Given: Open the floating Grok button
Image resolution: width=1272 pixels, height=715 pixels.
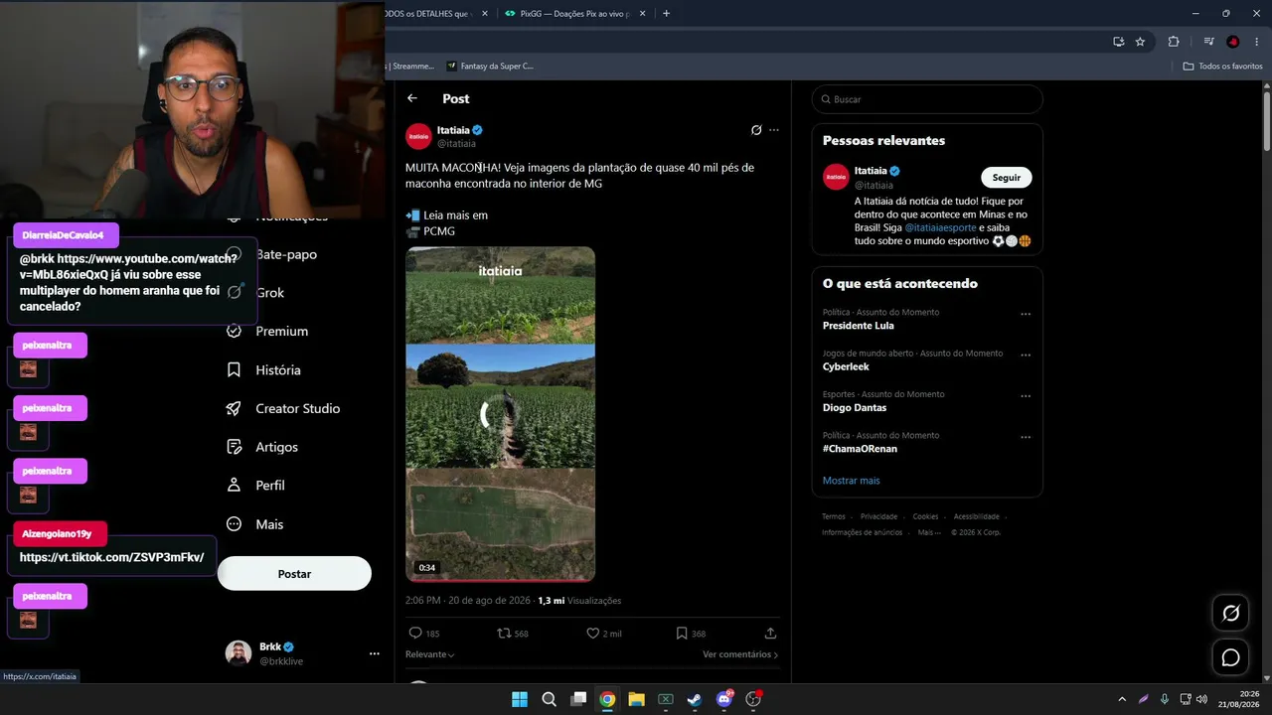Looking at the screenshot, I should point(1230,613).
